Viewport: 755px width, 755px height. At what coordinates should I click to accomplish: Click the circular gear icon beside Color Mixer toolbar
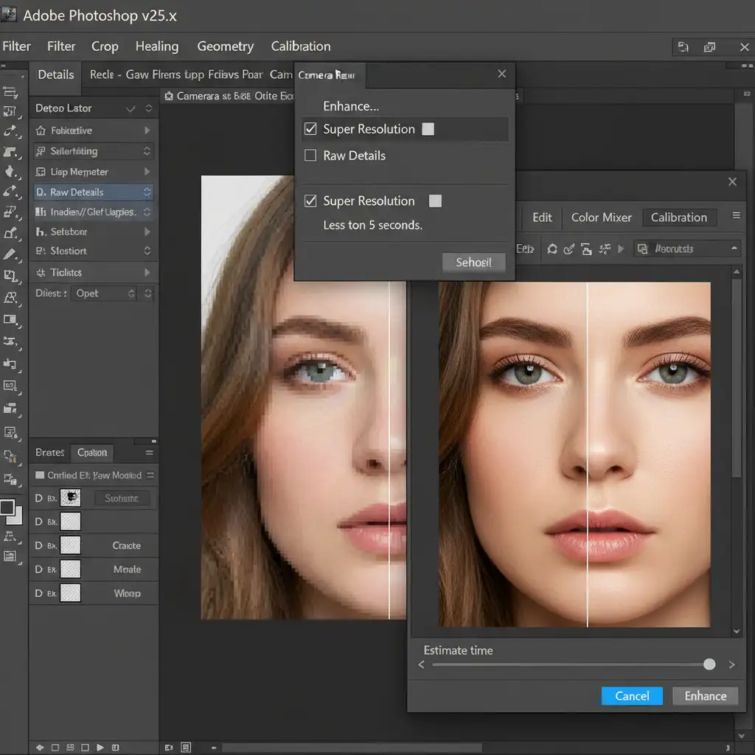click(x=552, y=249)
